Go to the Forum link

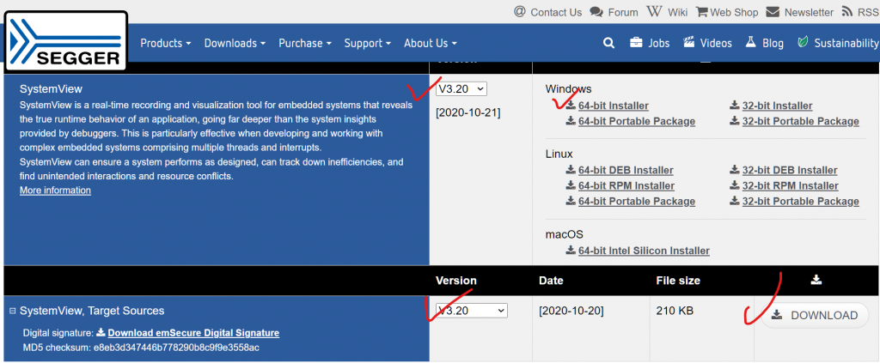[614, 12]
